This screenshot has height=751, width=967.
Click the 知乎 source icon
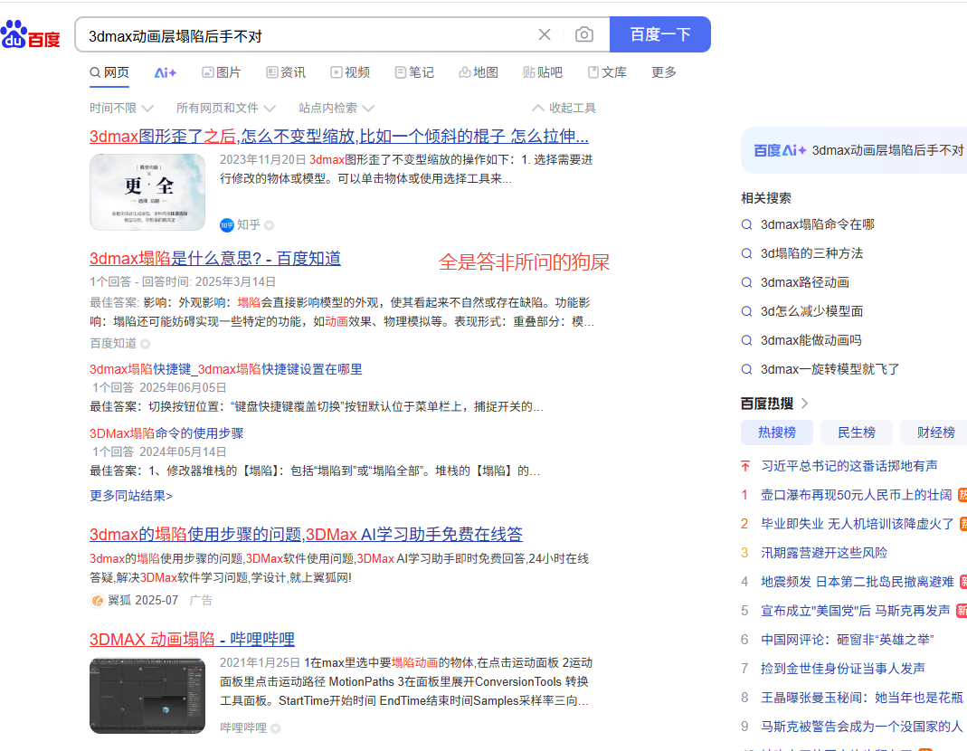pyautogui.click(x=226, y=225)
